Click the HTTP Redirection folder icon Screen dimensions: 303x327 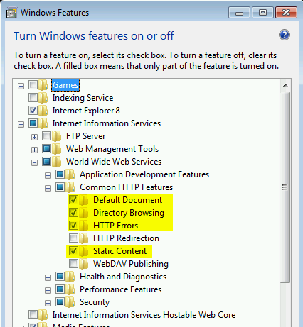84,238
